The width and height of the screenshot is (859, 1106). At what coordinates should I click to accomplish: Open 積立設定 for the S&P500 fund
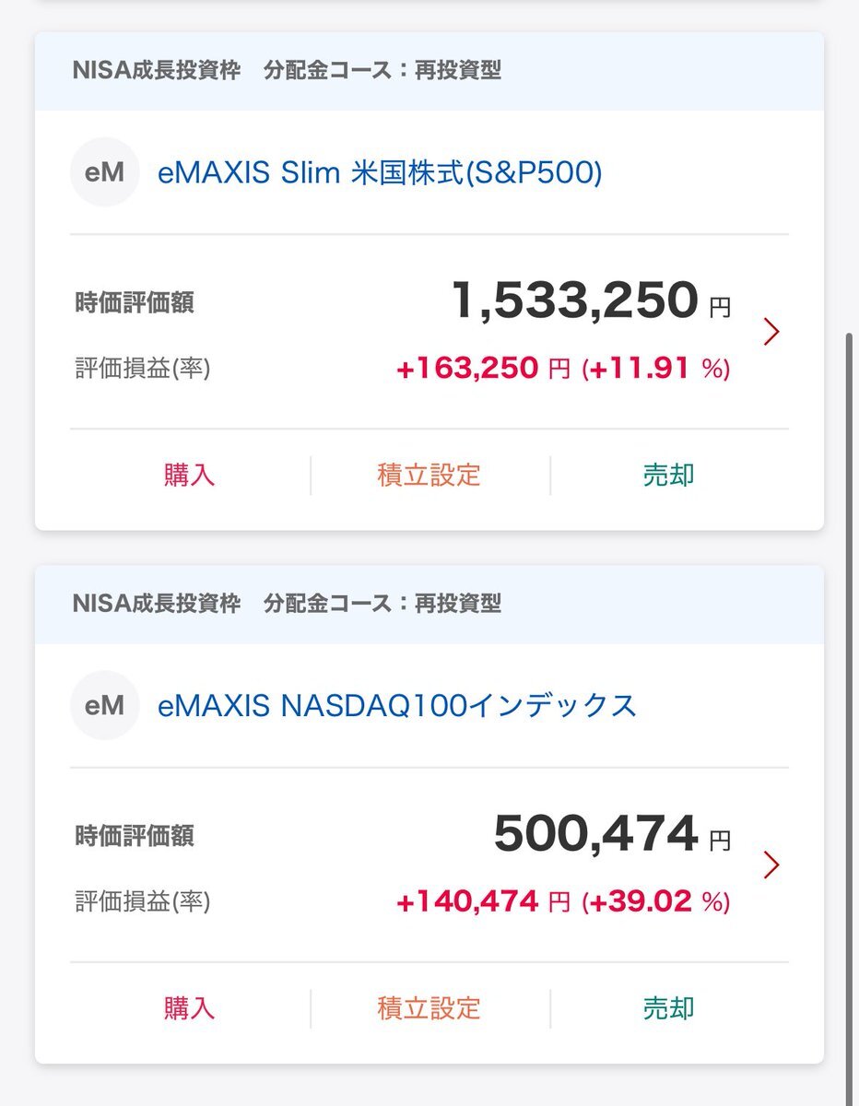point(429,476)
